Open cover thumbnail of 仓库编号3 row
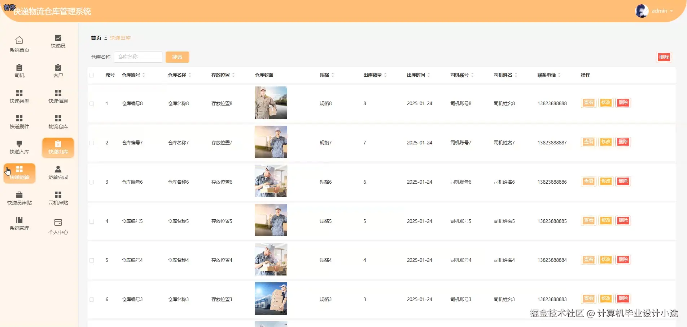The image size is (687, 327). click(271, 299)
